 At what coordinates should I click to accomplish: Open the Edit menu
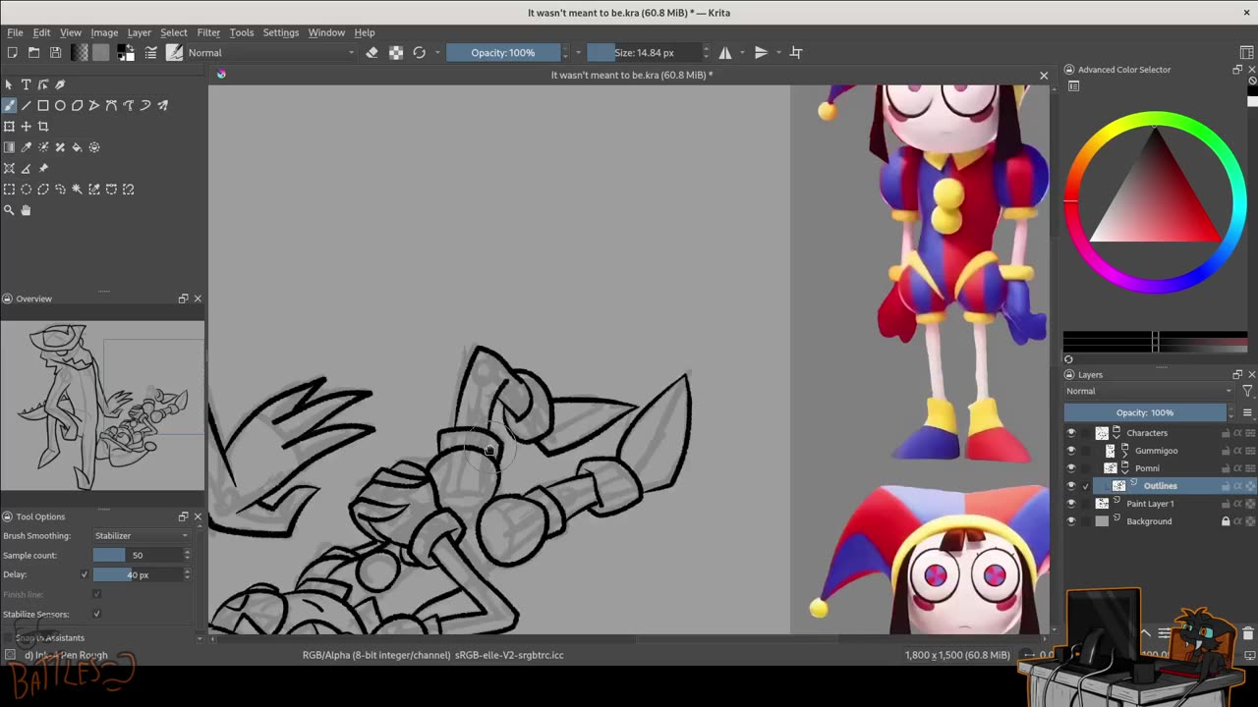[41, 32]
